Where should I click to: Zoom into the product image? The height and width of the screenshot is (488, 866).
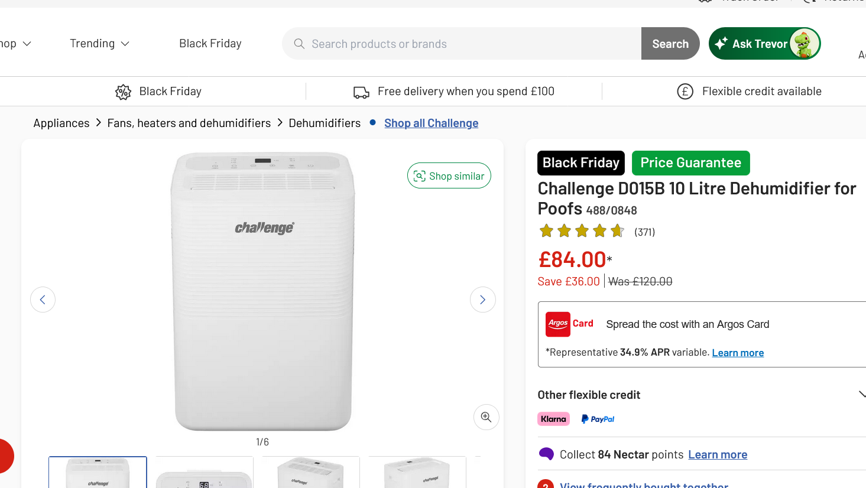pyautogui.click(x=486, y=417)
